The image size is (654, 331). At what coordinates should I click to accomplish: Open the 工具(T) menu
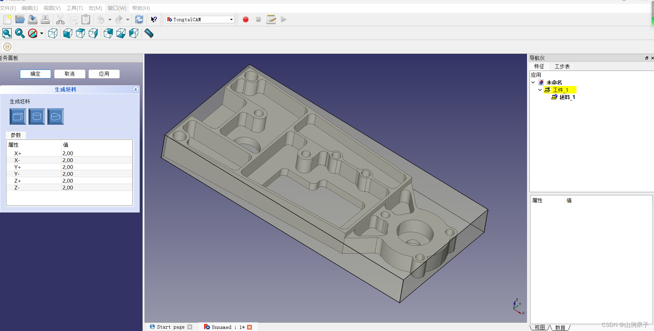click(74, 8)
